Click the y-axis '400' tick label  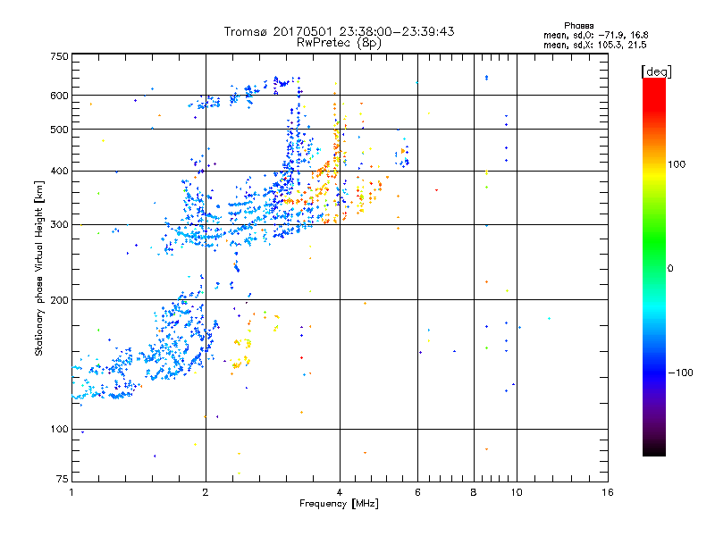tap(59, 172)
